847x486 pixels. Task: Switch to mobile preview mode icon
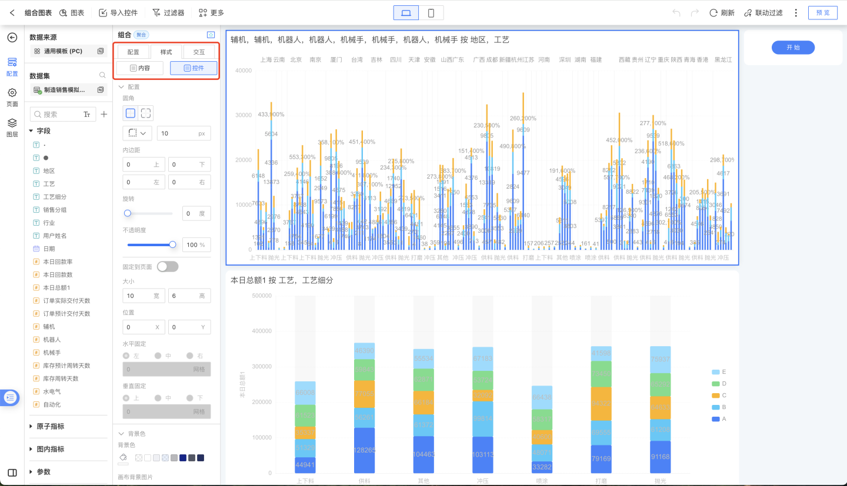pyautogui.click(x=431, y=12)
